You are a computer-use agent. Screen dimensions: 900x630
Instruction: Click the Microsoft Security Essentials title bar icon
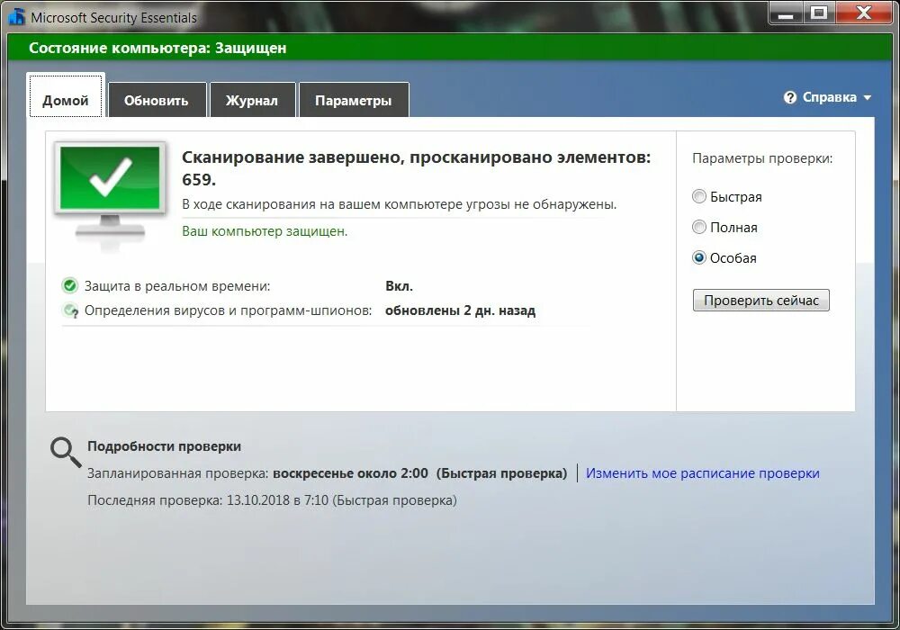tap(17, 16)
